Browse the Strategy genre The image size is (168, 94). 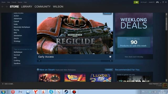point(17,41)
